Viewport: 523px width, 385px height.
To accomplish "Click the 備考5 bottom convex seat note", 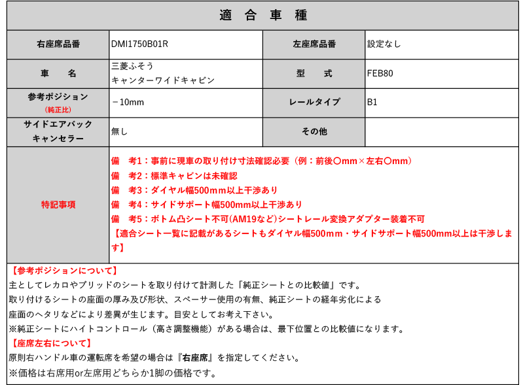I will (268, 219).
